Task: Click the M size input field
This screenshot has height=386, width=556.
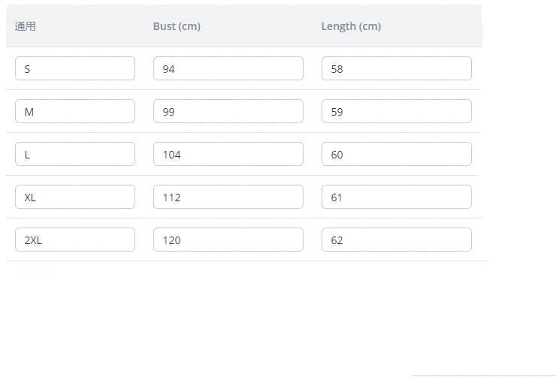Action: pos(75,111)
